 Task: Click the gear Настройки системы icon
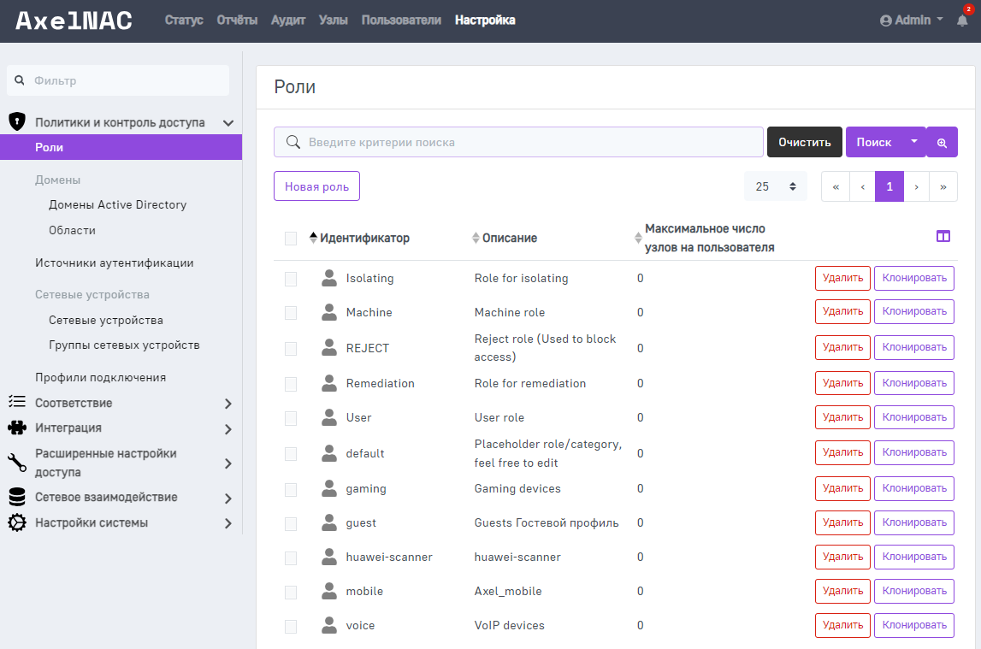[x=17, y=522]
